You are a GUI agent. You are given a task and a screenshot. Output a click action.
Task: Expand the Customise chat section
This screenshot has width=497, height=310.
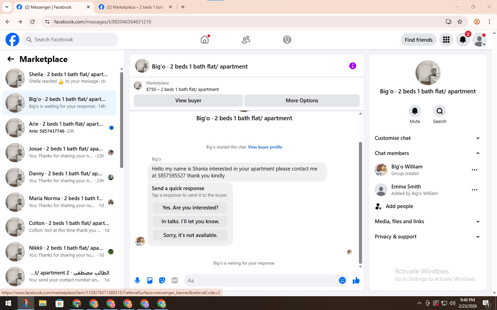pos(428,138)
